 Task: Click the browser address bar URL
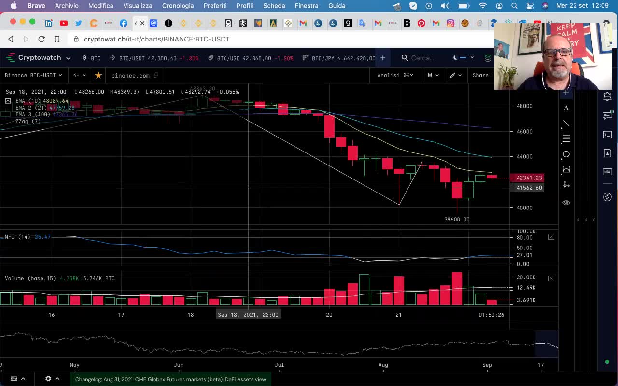point(156,39)
